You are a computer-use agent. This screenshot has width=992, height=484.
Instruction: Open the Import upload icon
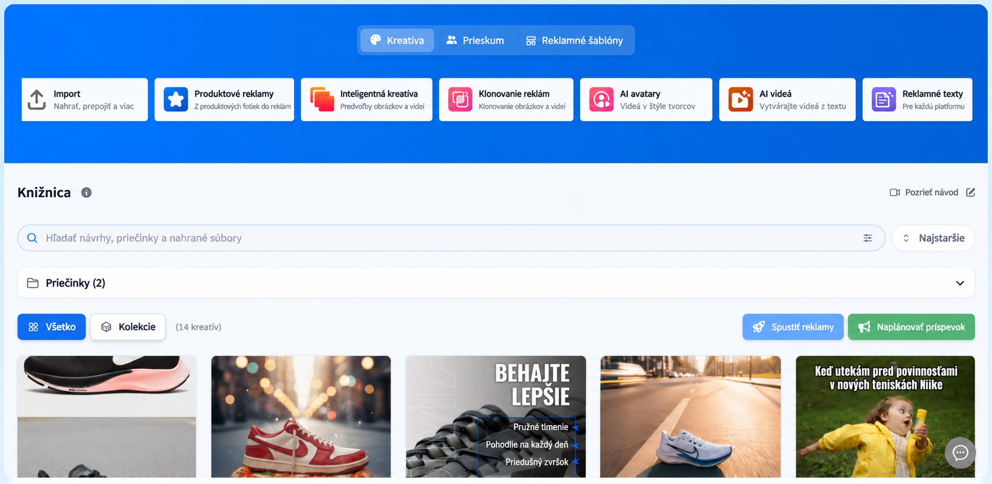[x=36, y=99]
